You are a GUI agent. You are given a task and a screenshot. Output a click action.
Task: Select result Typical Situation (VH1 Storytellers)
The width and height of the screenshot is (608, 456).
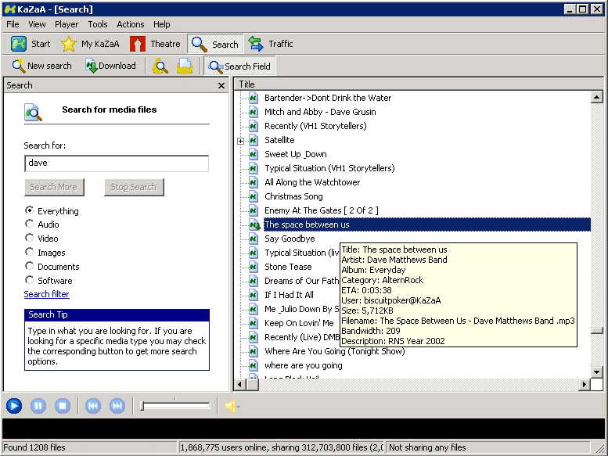pos(329,168)
